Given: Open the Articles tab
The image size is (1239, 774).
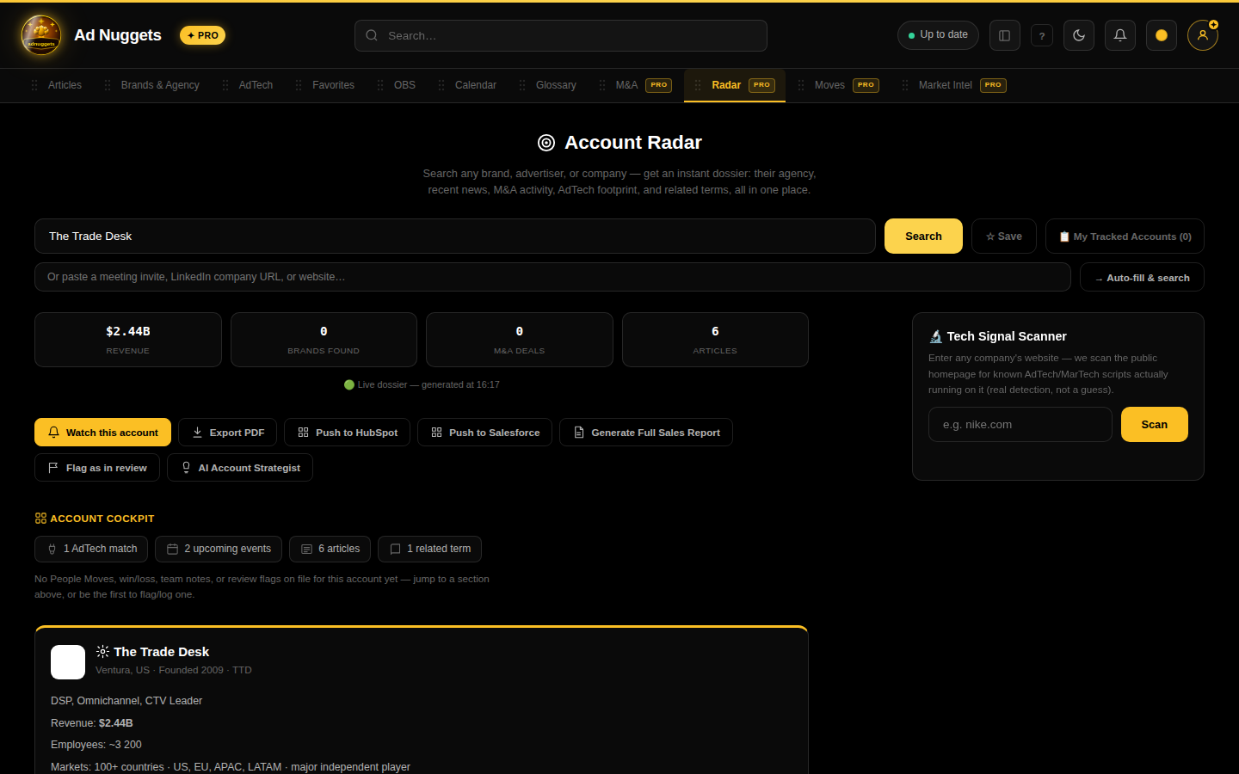Looking at the screenshot, I should pyautogui.click(x=65, y=85).
